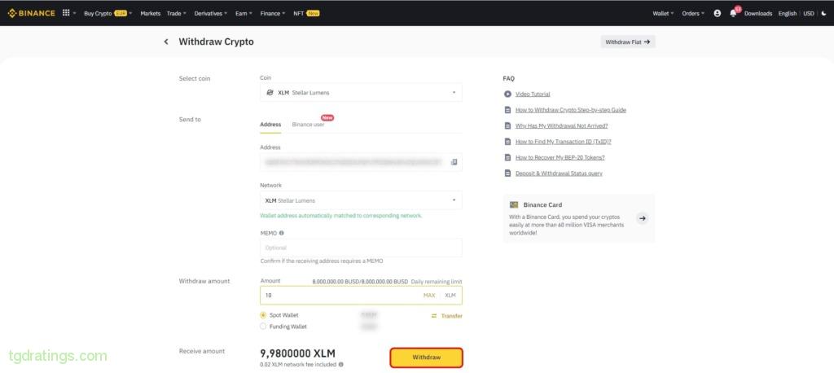Click document icon beside Step-by-step Guide
The height and width of the screenshot is (373, 834).
507,110
